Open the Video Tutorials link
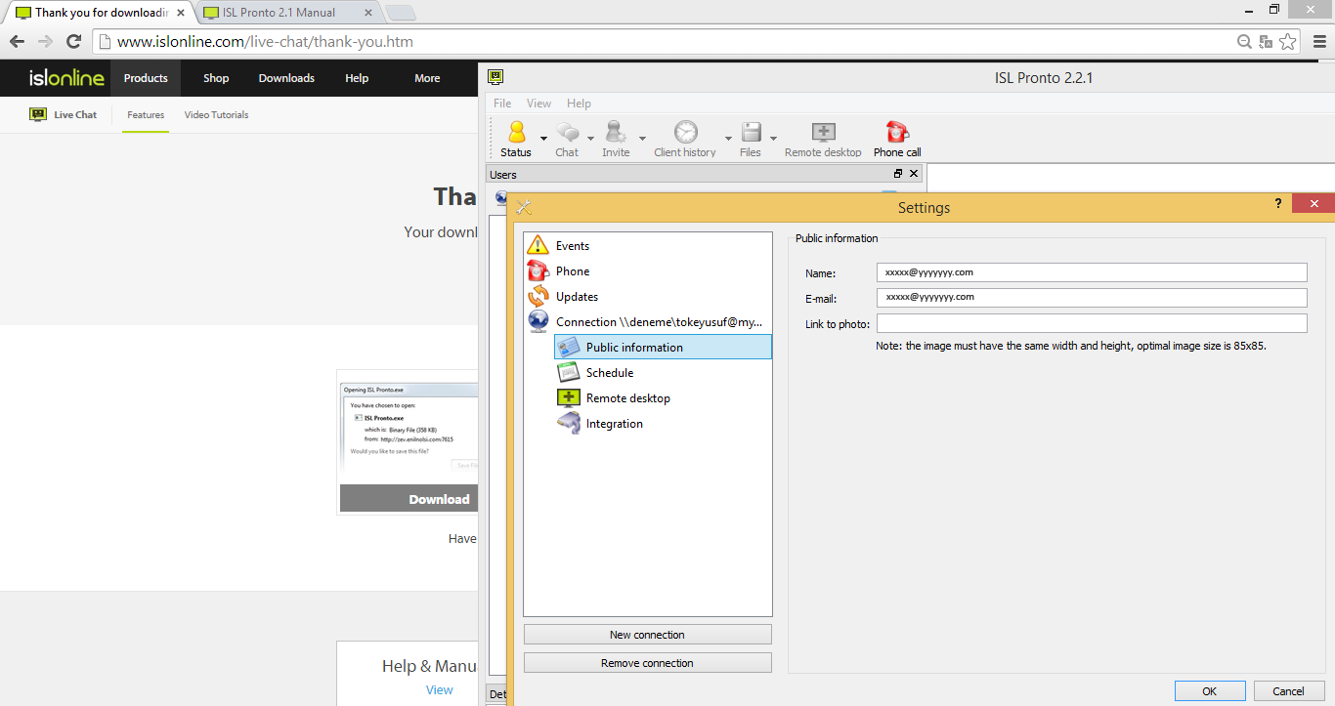The height and width of the screenshot is (706, 1335). pos(216,115)
